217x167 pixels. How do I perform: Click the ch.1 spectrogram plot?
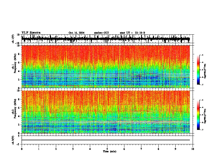pyautogui.click(x=106, y=67)
